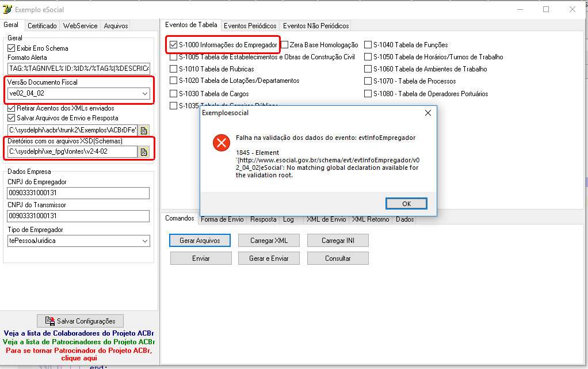
Task: Select the Geral tab
Action: click(x=11, y=25)
